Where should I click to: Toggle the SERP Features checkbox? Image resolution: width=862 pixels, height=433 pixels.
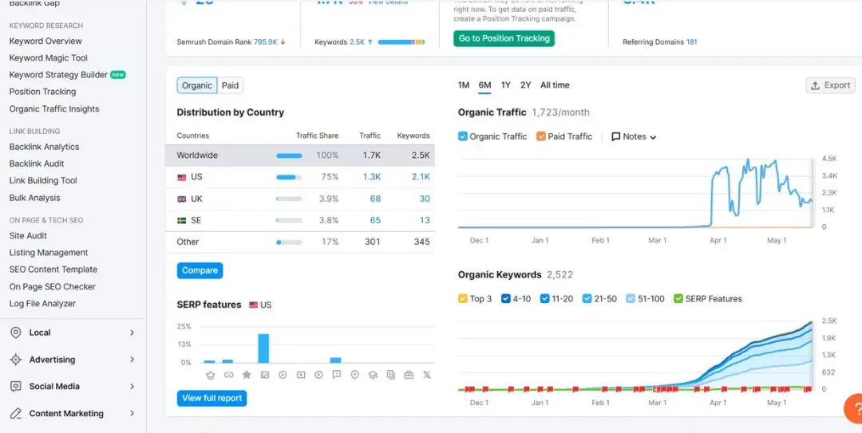[679, 299]
